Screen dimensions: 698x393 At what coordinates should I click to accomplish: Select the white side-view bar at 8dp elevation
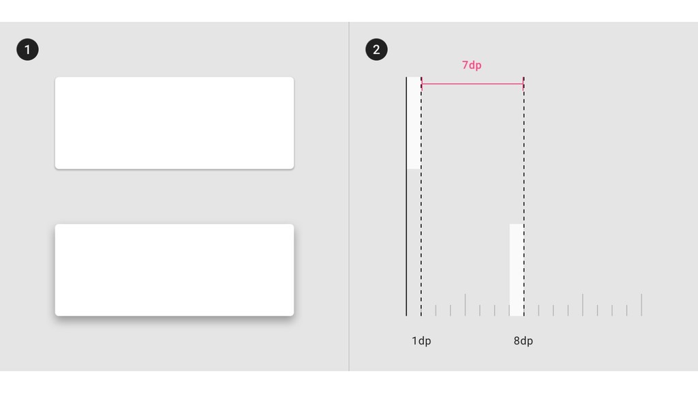[x=517, y=270]
